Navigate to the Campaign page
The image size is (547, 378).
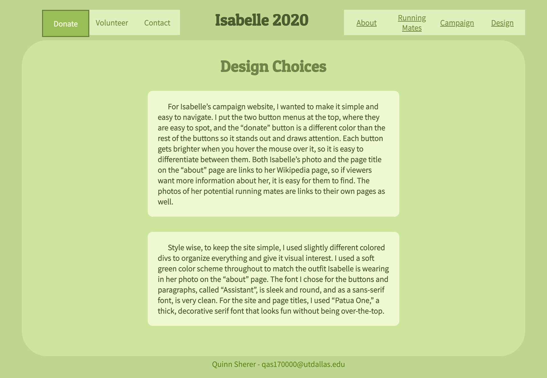pyautogui.click(x=457, y=23)
